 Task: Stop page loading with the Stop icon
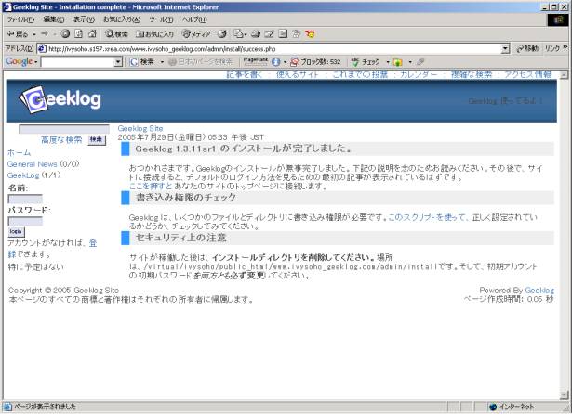65,33
